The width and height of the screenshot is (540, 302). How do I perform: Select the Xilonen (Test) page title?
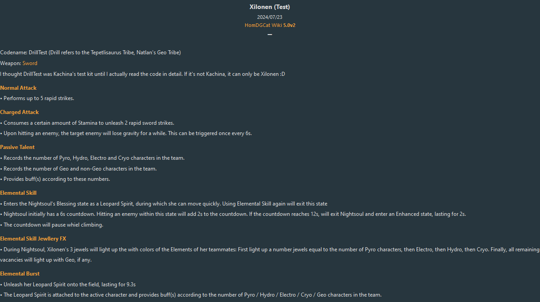point(270,7)
